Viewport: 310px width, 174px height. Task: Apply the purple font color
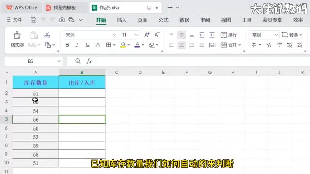(x=137, y=45)
